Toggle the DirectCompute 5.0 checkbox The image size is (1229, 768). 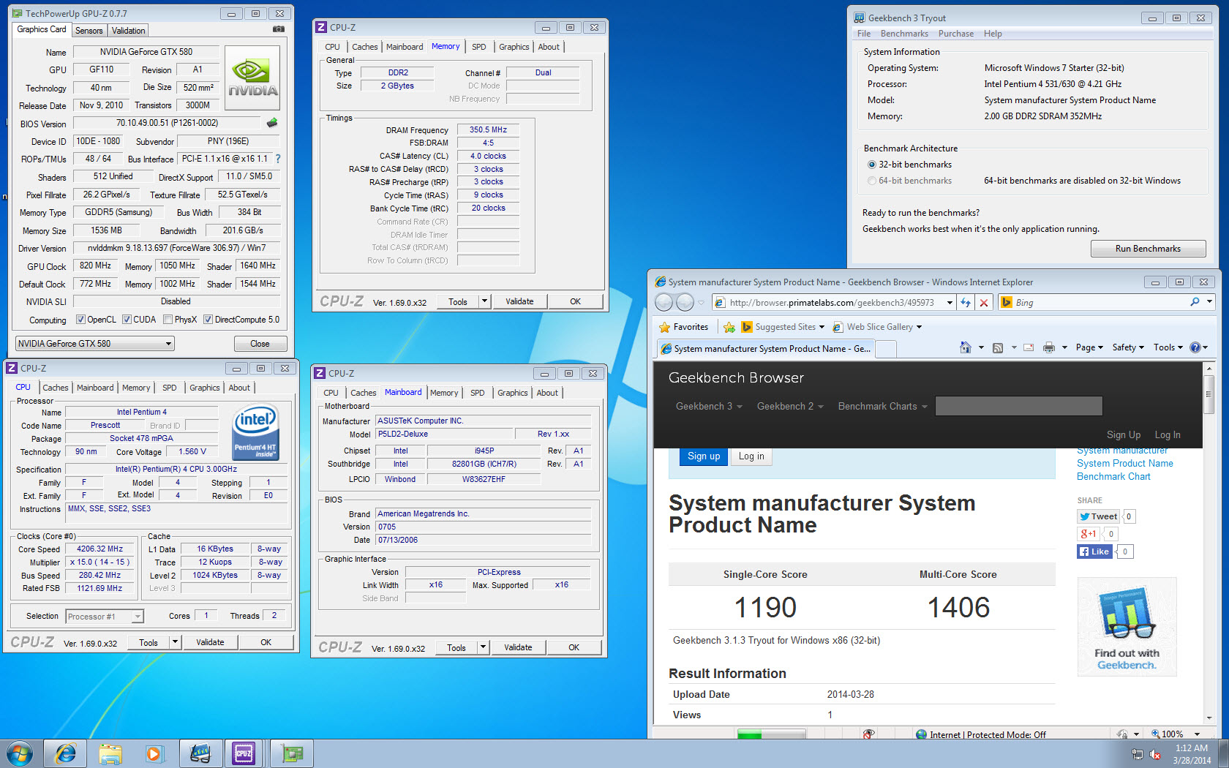[x=208, y=320]
